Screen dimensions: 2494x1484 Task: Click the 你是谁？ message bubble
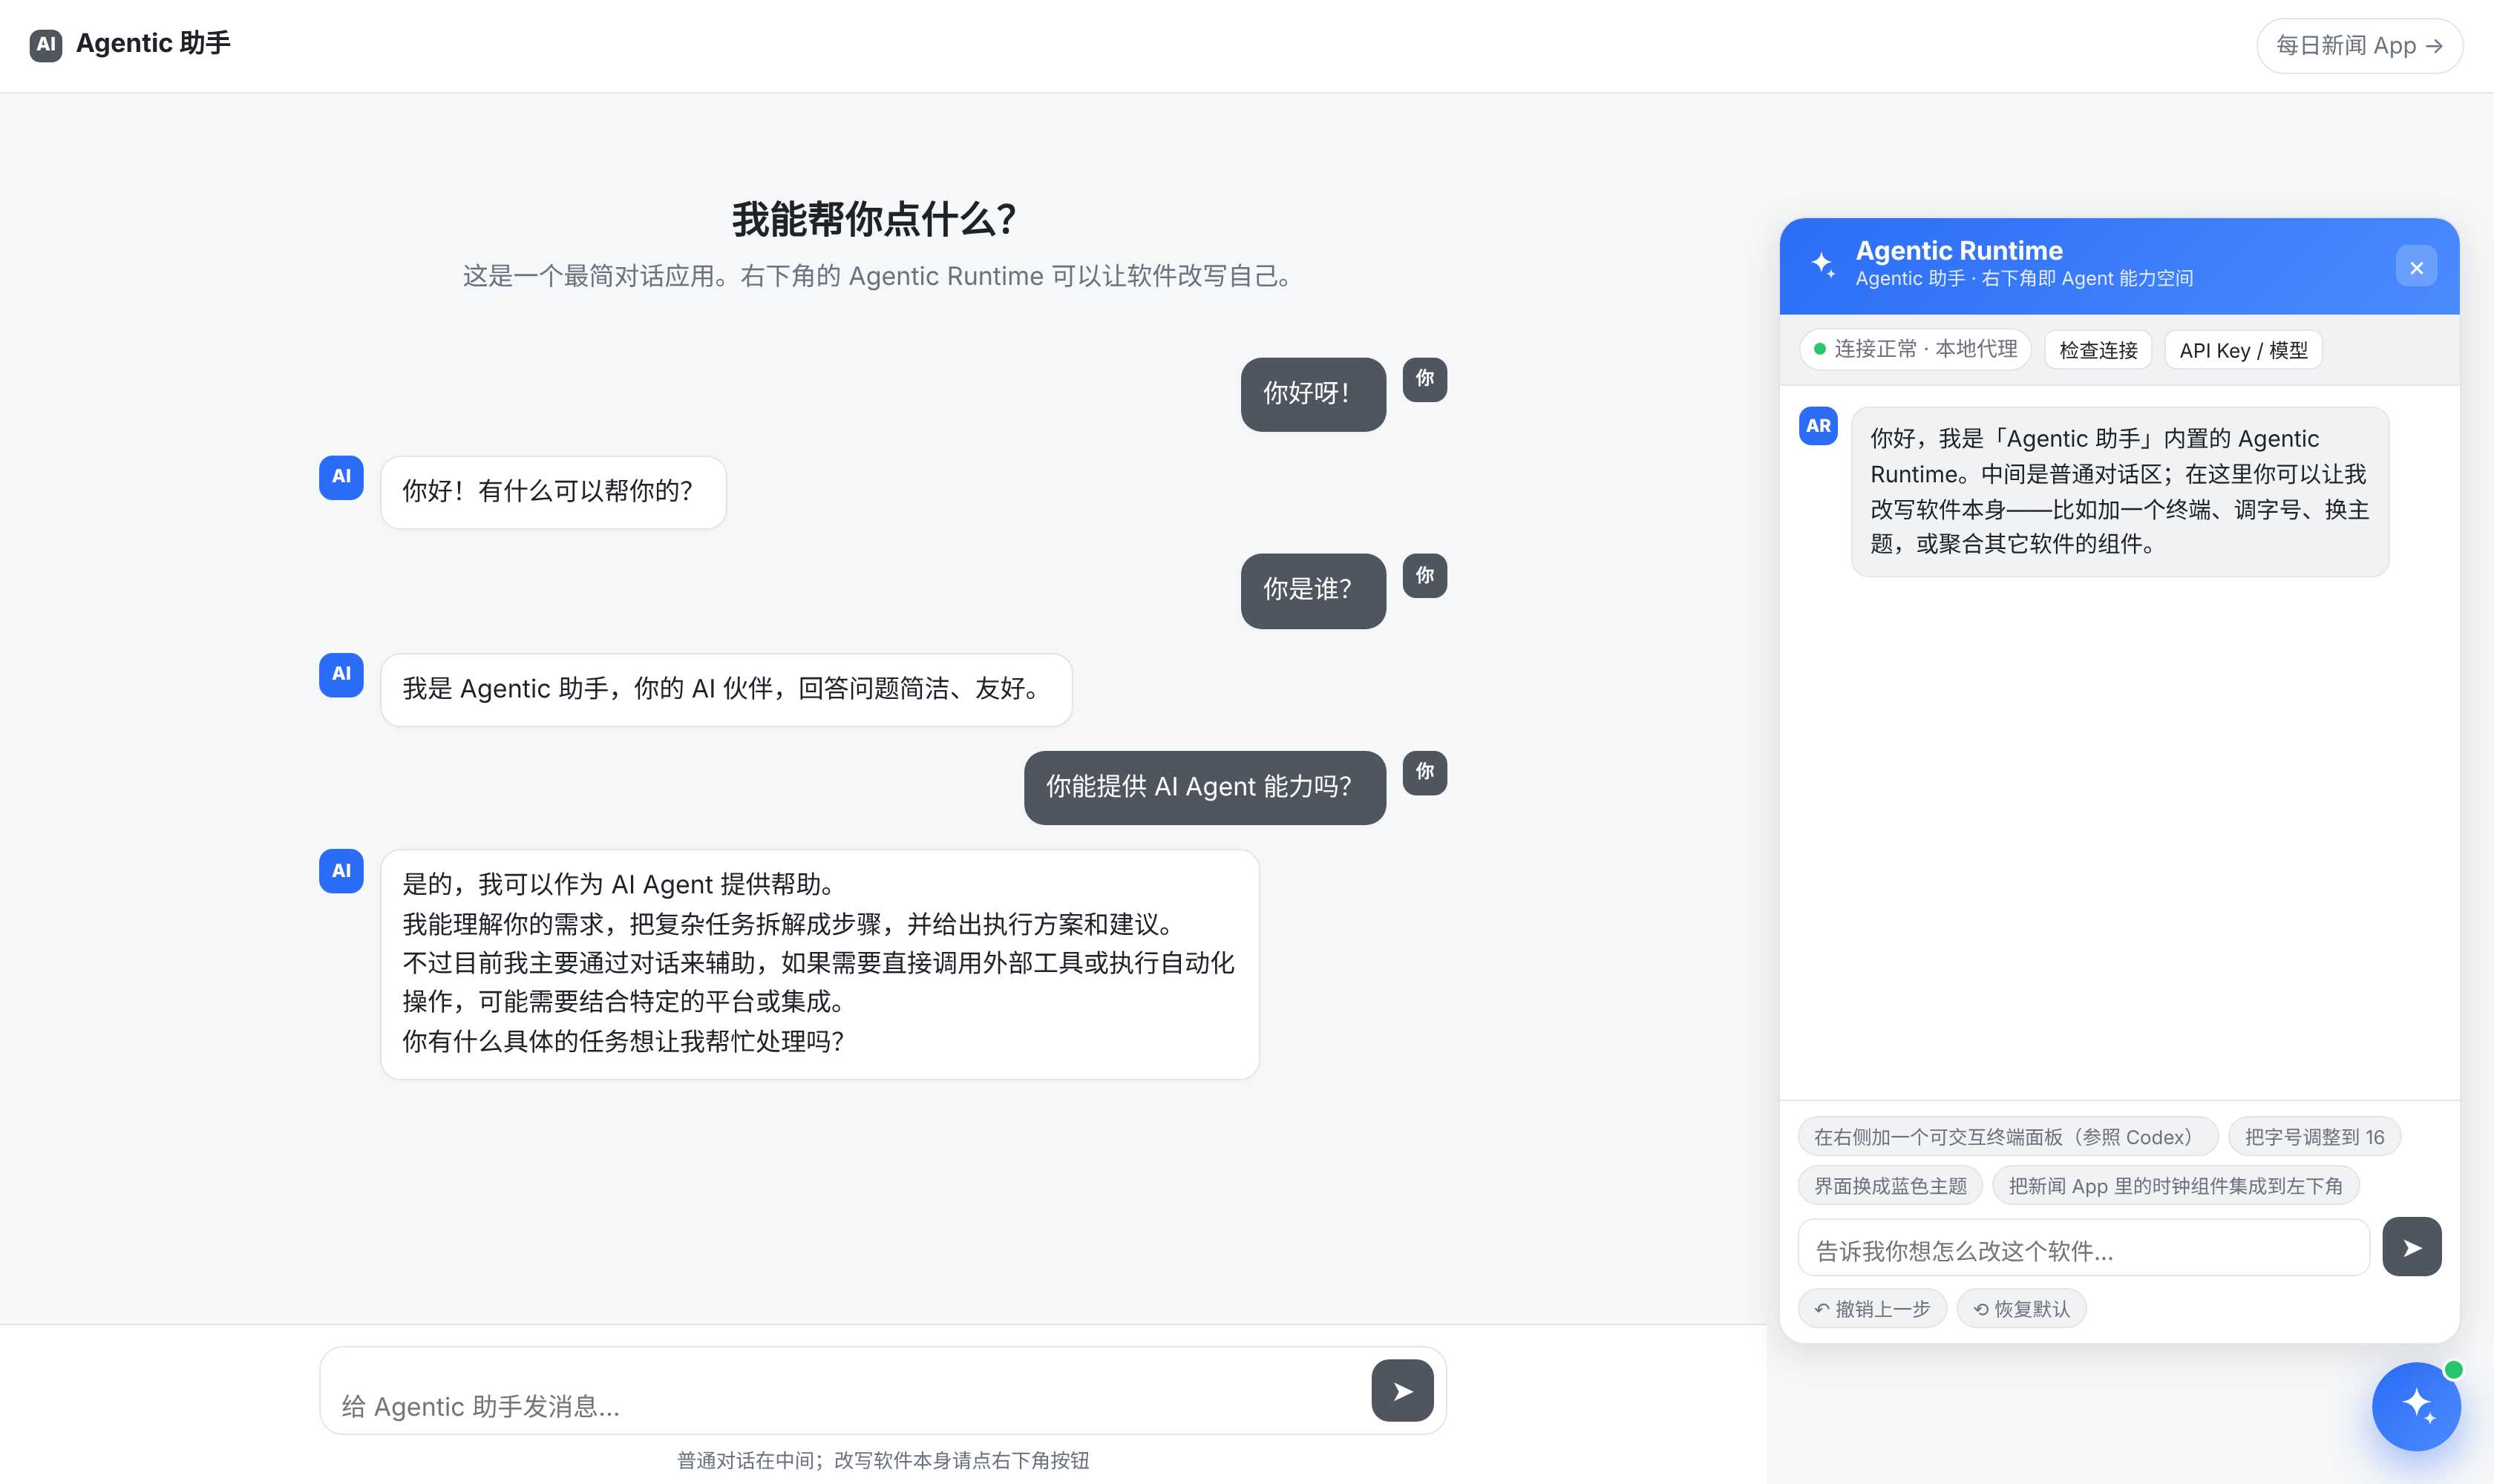click(1312, 591)
